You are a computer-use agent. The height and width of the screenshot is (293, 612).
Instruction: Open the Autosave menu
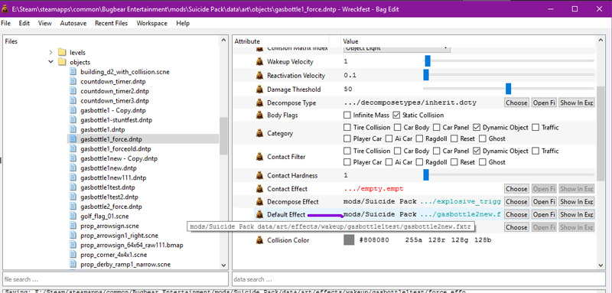coord(73,23)
